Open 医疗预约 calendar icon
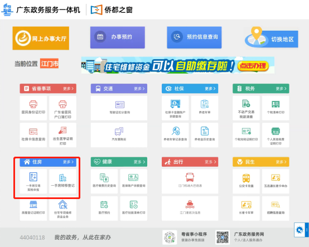Viewport: 309px width, 247px height. click(104, 205)
